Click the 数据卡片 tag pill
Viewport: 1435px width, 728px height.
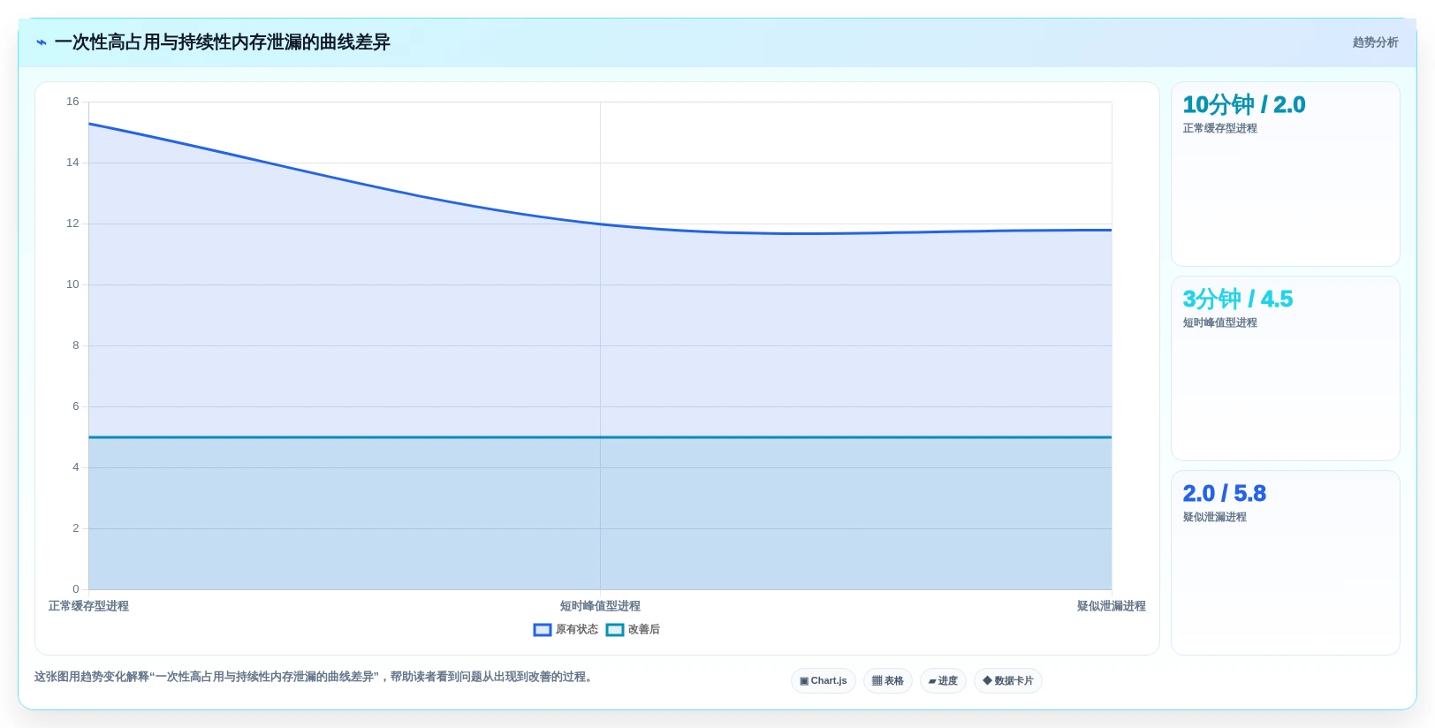(x=1008, y=681)
